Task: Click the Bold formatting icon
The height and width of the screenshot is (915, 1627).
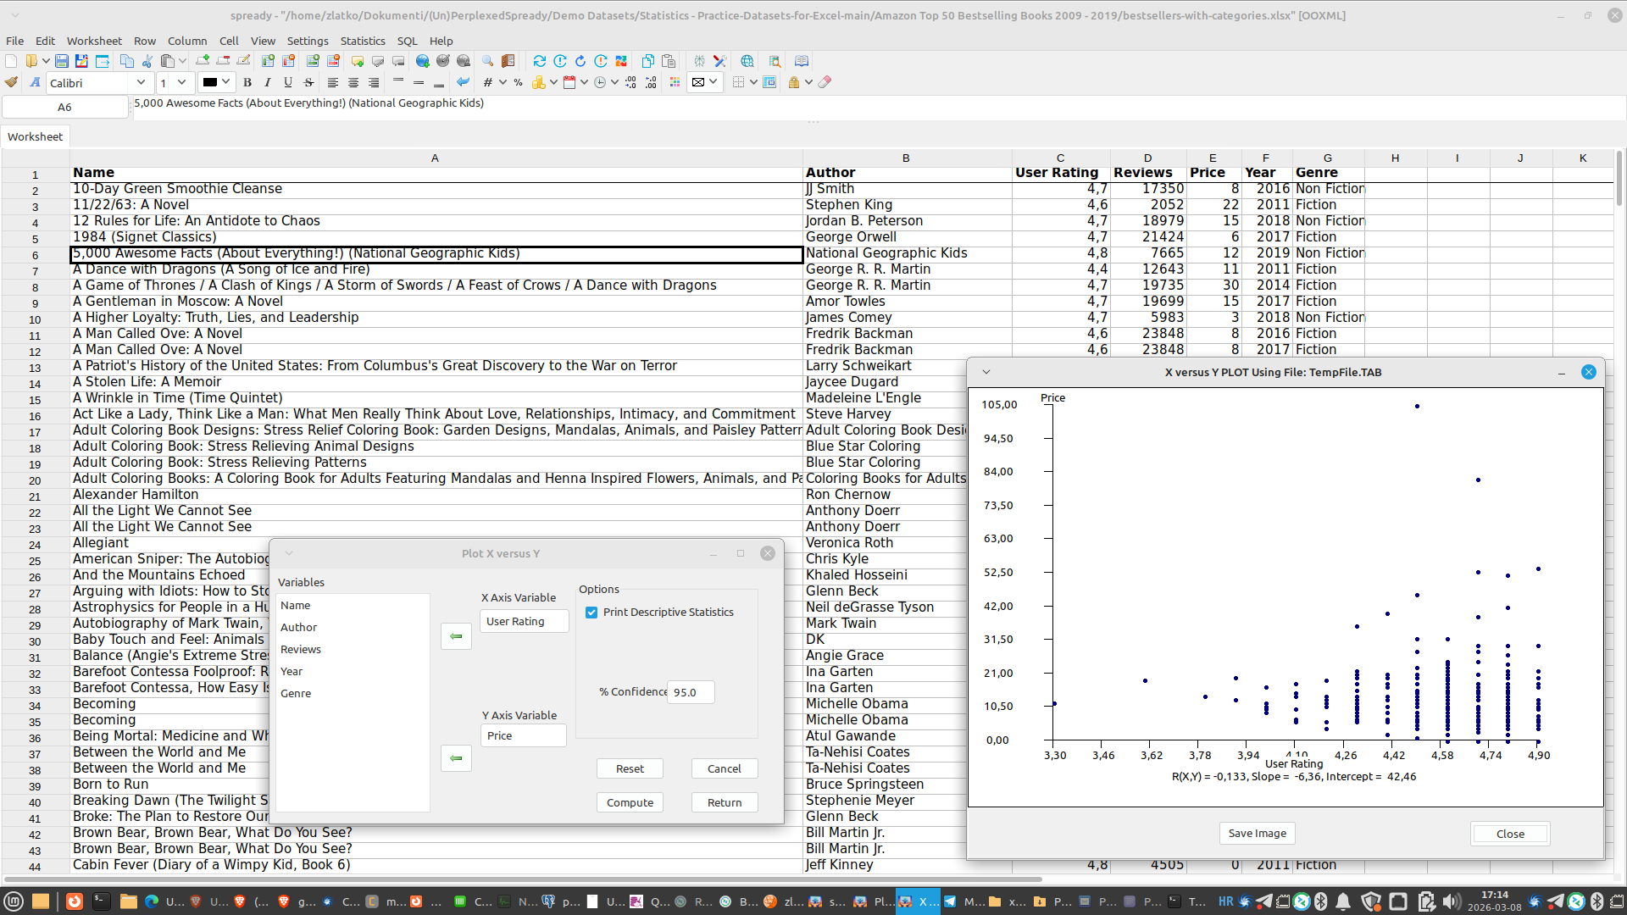Action: [247, 82]
